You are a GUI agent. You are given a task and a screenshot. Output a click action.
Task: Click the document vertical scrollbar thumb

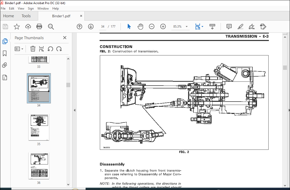(x=285, y=68)
